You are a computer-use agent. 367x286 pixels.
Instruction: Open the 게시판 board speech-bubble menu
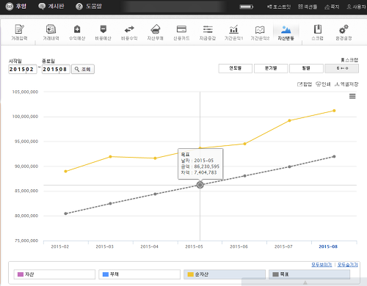click(x=51, y=7)
